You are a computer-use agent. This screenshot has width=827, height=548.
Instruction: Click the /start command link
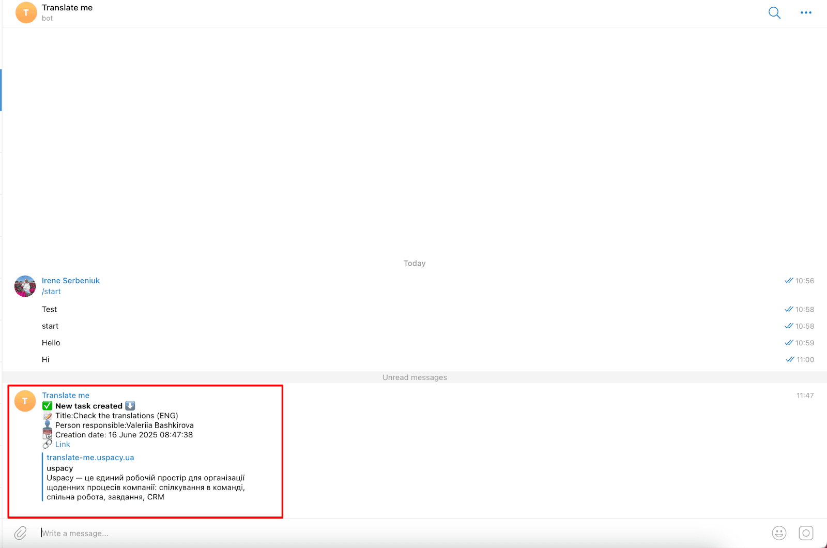point(51,292)
